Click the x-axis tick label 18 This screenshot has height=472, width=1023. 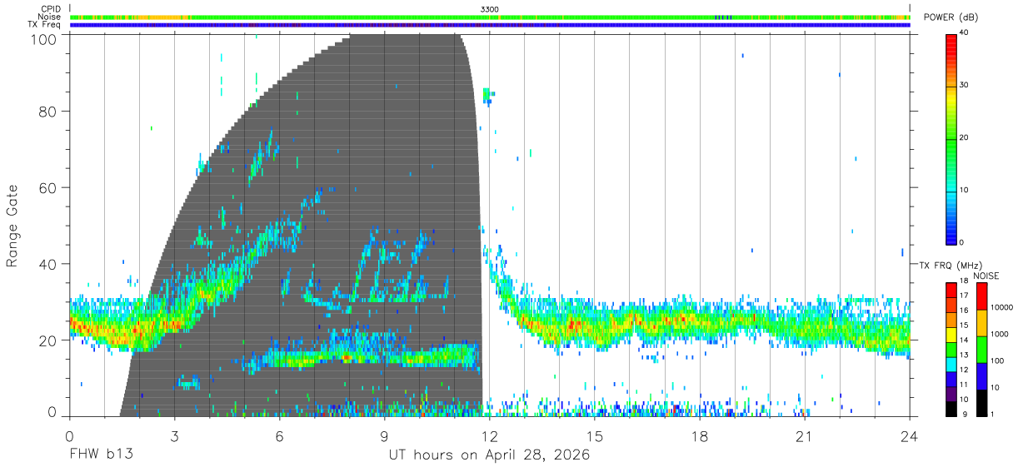(x=699, y=436)
